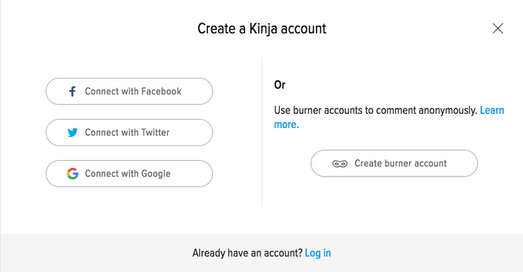Click the "Already have an account?" text
Image resolution: width=523 pixels, height=272 pixels.
point(248,253)
